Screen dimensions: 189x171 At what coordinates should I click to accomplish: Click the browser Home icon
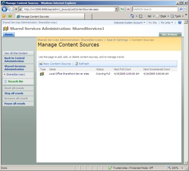(x=132, y=16)
